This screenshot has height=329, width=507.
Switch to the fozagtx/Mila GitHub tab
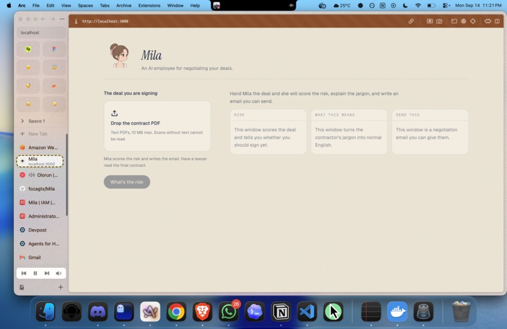[x=40, y=189]
